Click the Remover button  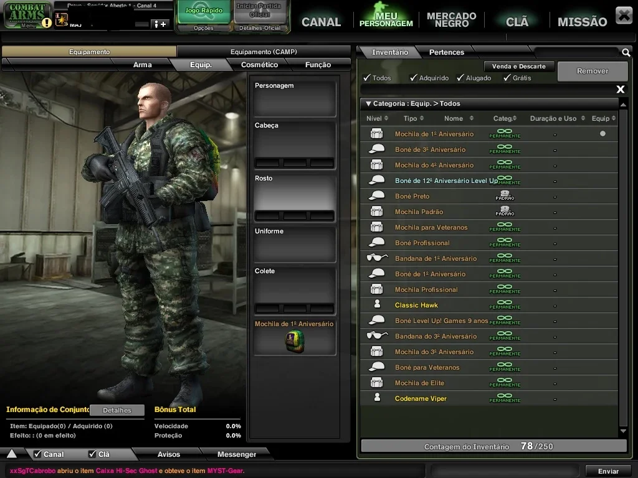tap(593, 71)
